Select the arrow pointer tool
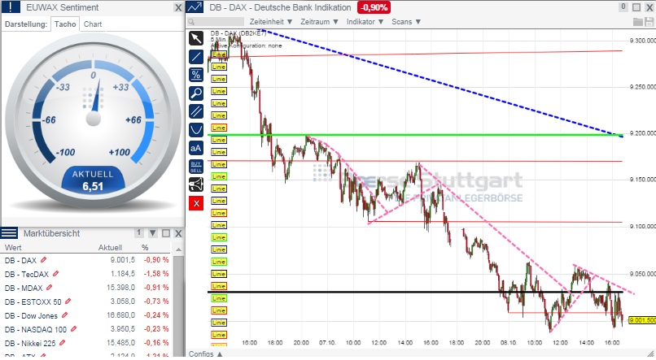656x360 pixels. pyautogui.click(x=196, y=38)
